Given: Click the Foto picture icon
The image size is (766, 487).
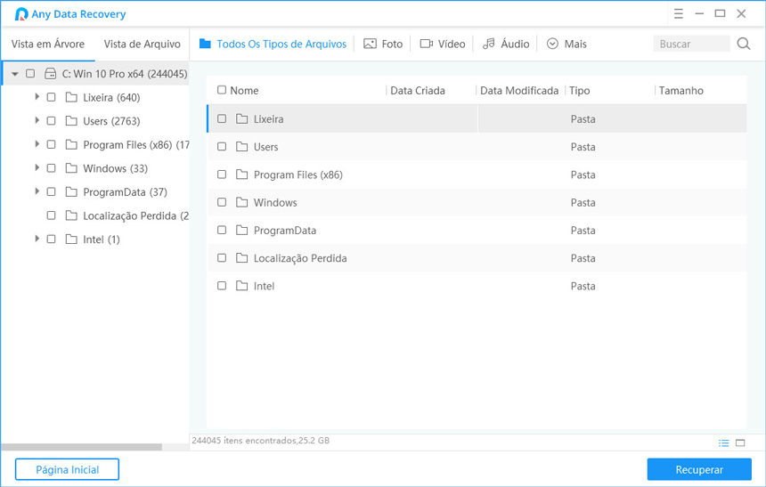Looking at the screenshot, I should 370,44.
